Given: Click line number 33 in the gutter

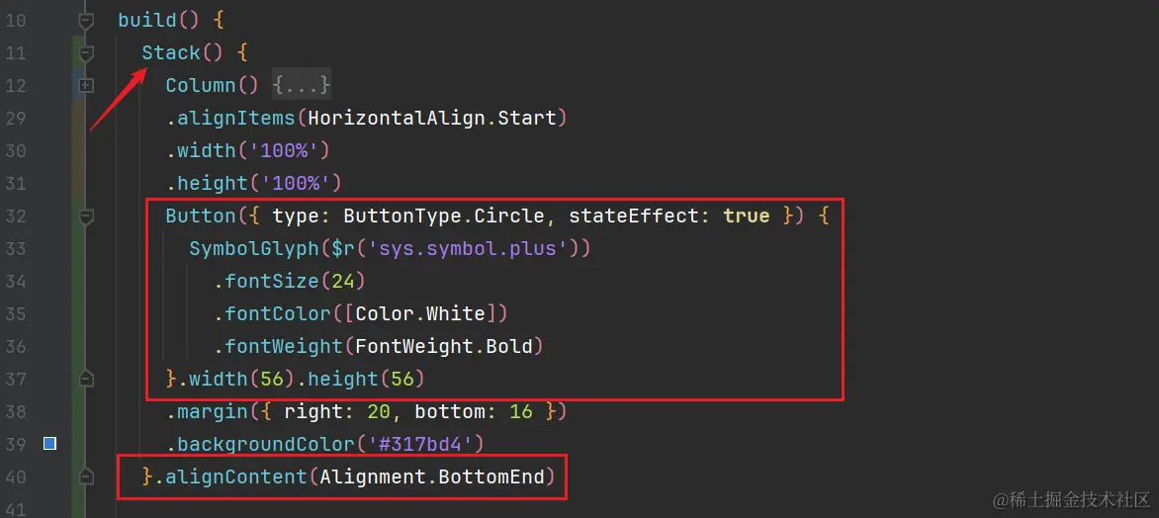Looking at the screenshot, I should (x=16, y=248).
